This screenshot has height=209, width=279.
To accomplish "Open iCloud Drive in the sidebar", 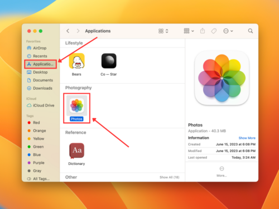I will [41, 105].
